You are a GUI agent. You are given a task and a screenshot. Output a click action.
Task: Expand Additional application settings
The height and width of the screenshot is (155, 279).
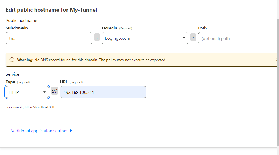39,131
